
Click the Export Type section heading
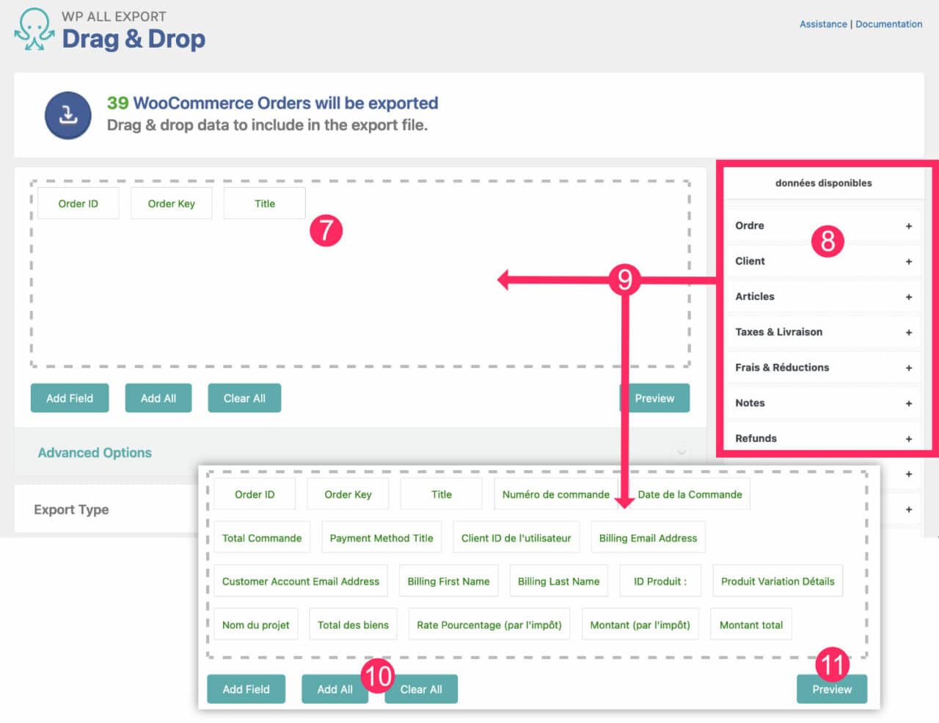click(71, 509)
